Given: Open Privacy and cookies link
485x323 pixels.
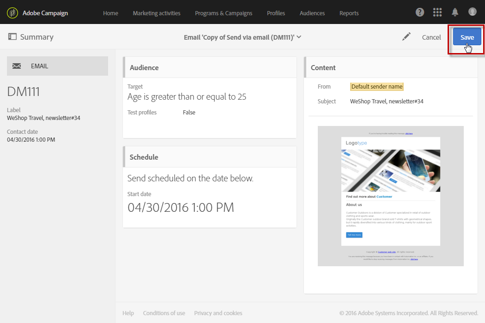Looking at the screenshot, I should [218, 313].
